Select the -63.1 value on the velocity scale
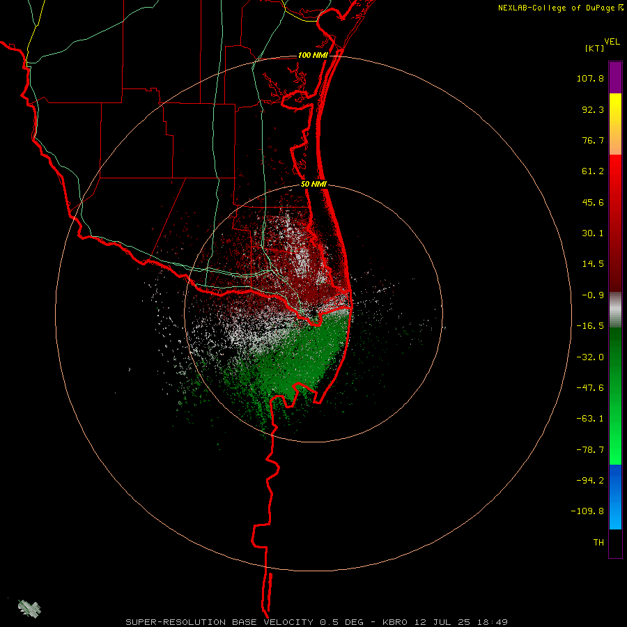This screenshot has height=627, width=627. (590, 419)
